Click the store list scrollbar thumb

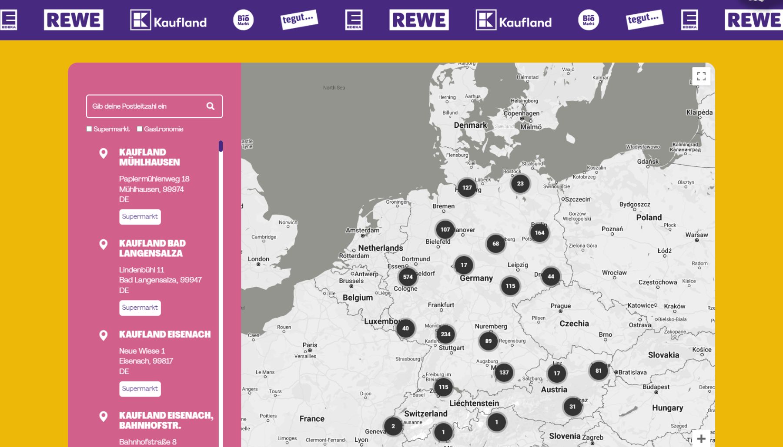221,146
